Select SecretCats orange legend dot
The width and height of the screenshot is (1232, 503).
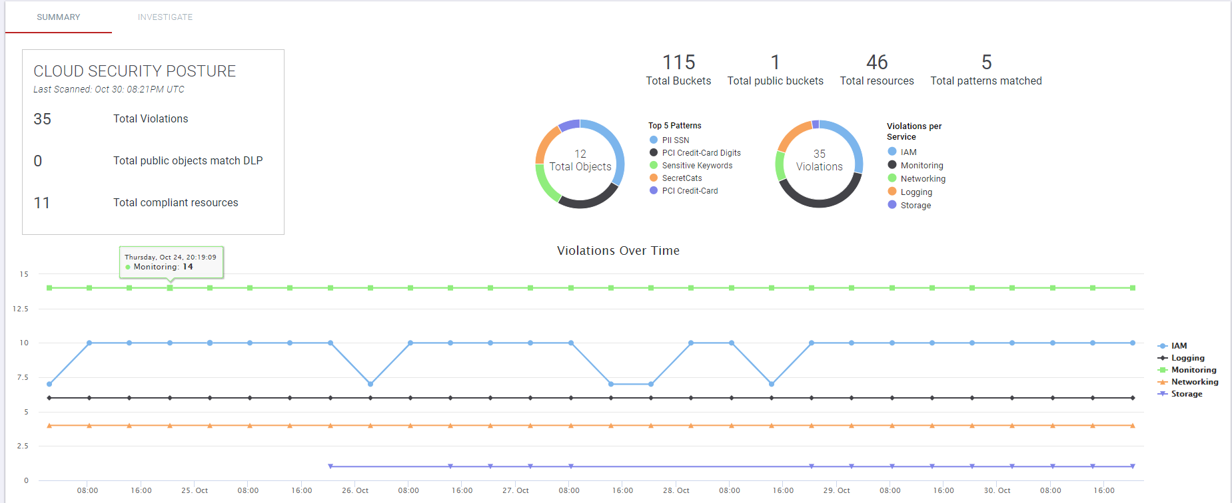coord(654,178)
